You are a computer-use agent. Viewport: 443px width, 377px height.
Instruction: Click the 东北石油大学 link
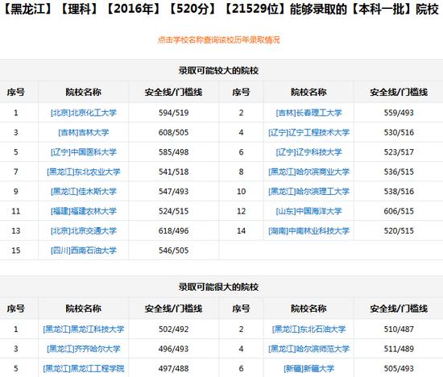[x=308, y=329]
